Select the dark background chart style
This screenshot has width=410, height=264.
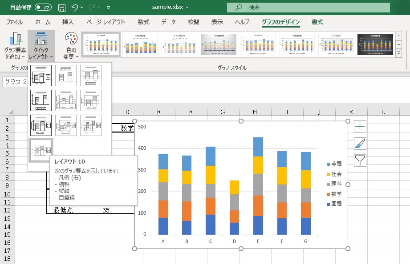coord(375,44)
